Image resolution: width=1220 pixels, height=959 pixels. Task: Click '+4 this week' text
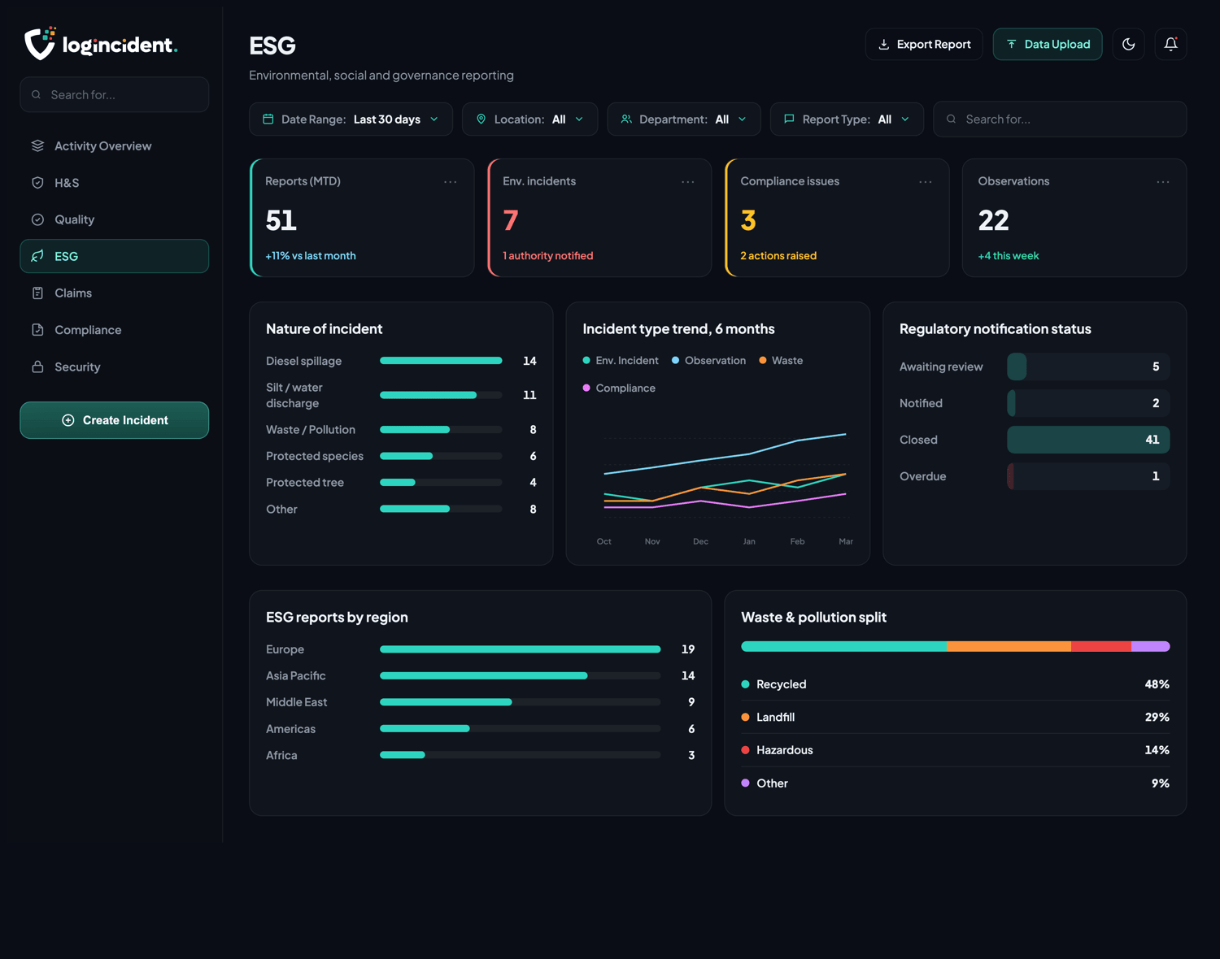coord(1009,256)
